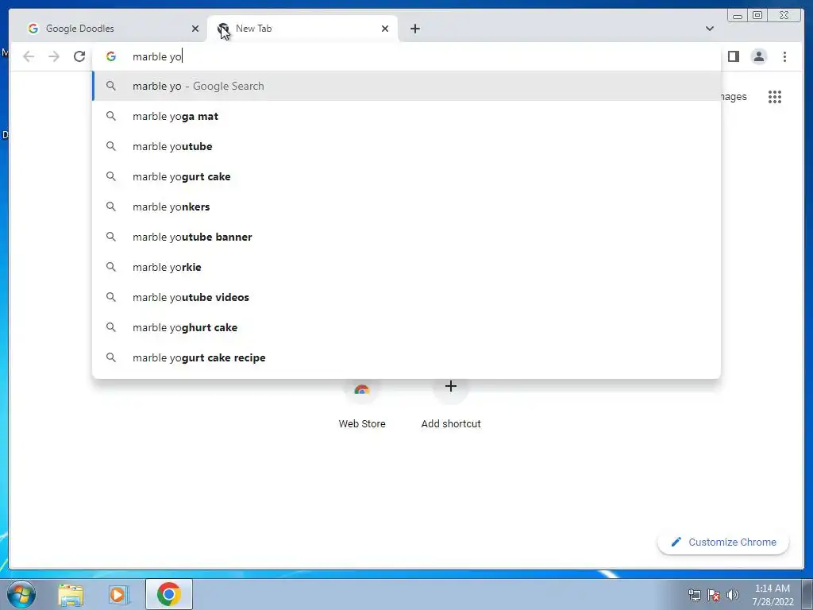The image size is (813, 610).
Task: Pick the 'marble youtube' suggestion
Action: [406, 146]
